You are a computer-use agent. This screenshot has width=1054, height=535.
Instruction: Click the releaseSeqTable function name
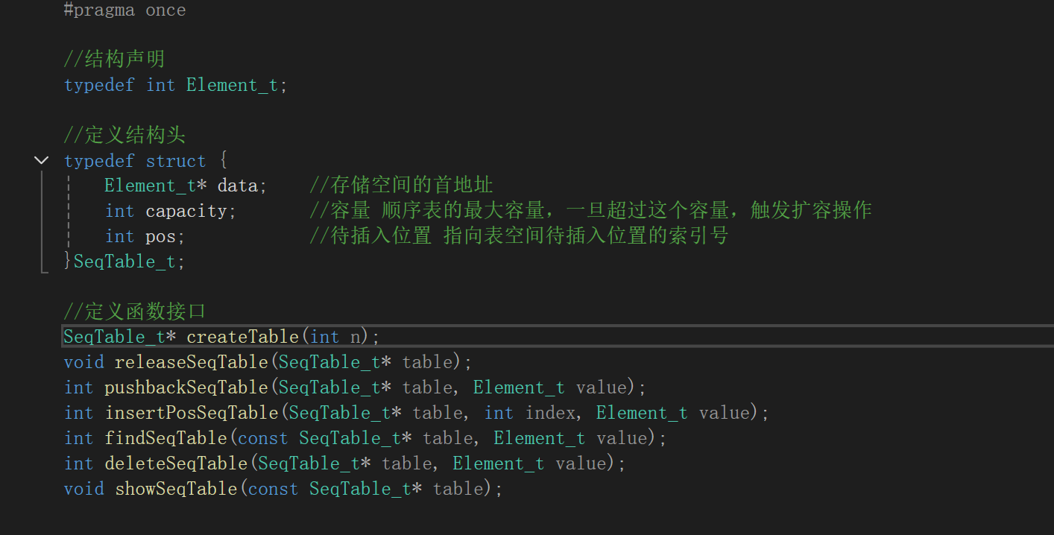191,362
